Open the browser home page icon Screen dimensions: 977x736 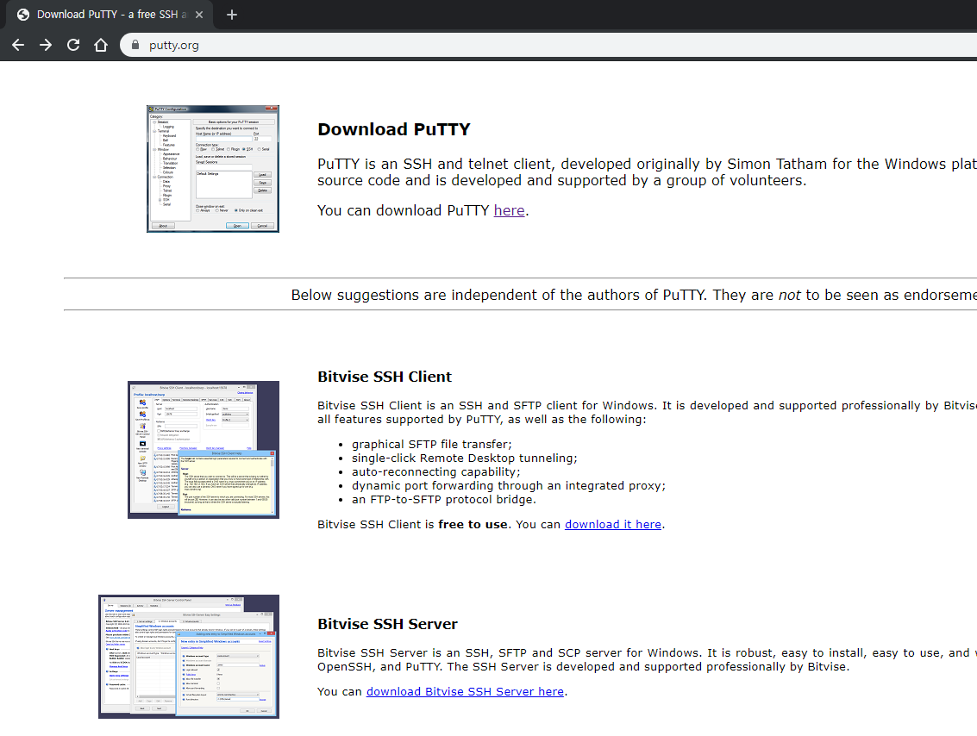(x=101, y=45)
